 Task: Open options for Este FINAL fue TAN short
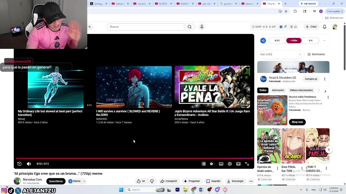tap(302, 168)
